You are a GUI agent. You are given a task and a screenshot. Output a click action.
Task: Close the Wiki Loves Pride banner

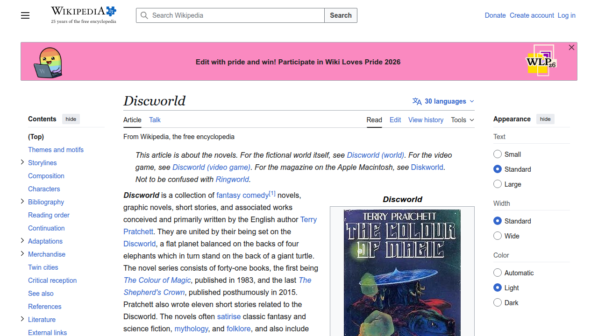coord(571,48)
